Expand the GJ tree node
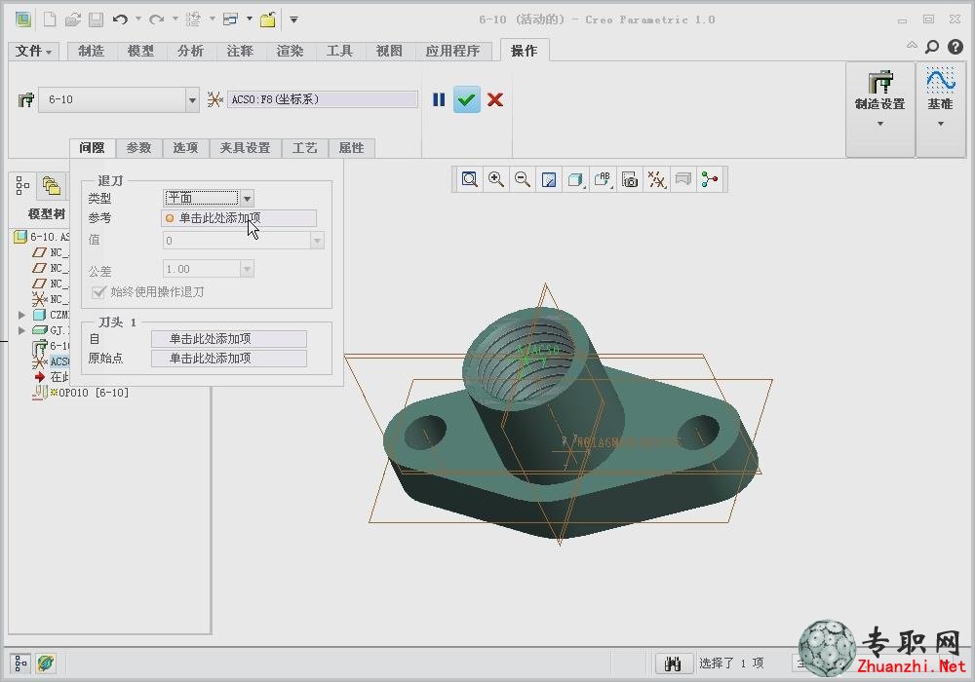This screenshot has width=975, height=682. pyautogui.click(x=21, y=330)
